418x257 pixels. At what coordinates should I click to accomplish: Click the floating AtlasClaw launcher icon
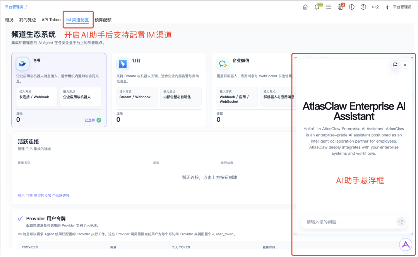click(406, 244)
